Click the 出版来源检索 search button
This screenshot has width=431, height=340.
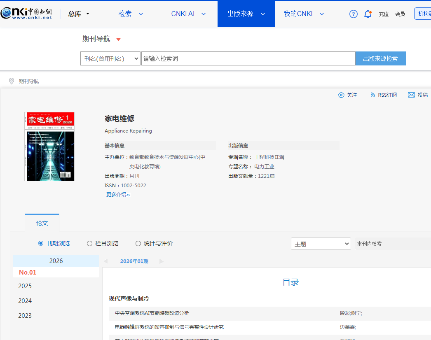coord(380,58)
